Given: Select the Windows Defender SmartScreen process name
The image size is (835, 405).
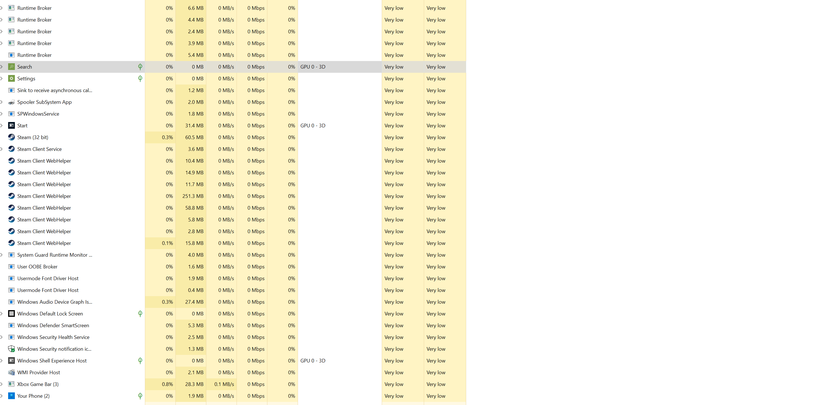Looking at the screenshot, I should coord(53,325).
